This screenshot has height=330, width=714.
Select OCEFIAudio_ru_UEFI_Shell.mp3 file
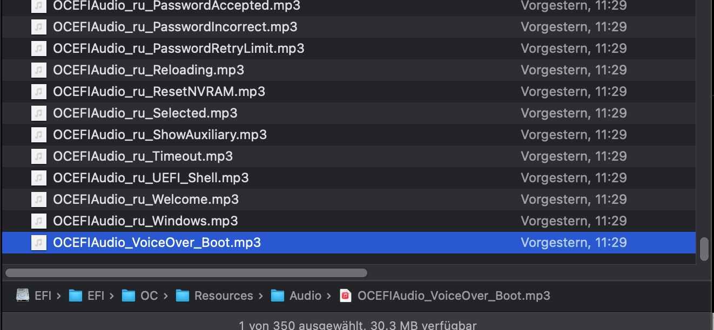[x=151, y=178]
